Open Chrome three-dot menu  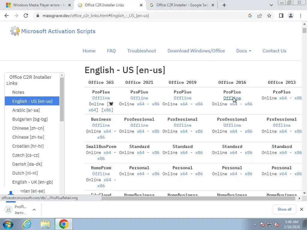tap(300, 16)
